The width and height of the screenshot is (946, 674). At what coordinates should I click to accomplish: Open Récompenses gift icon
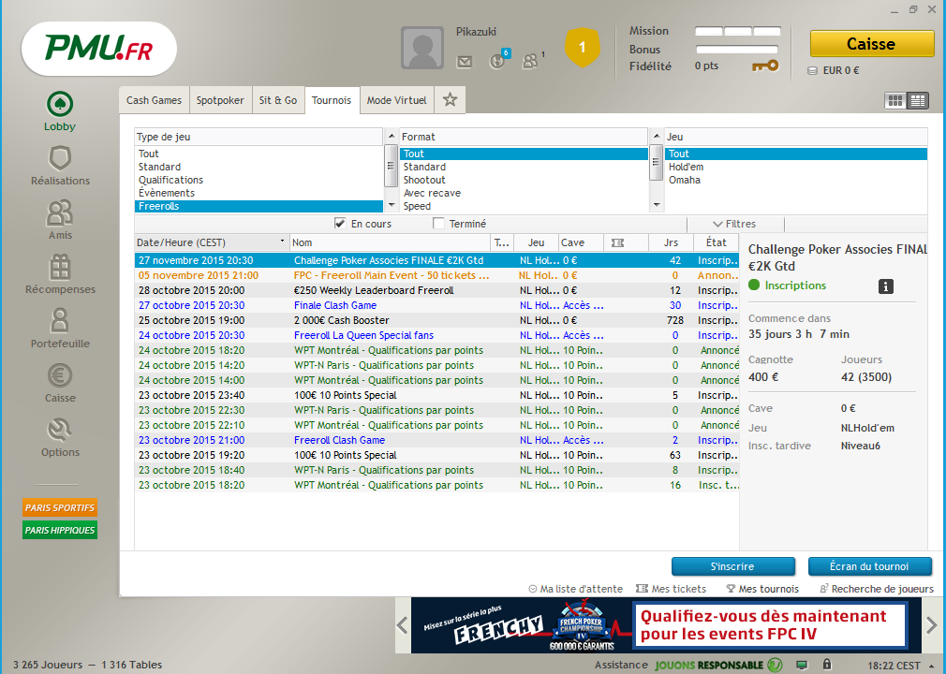point(60,267)
